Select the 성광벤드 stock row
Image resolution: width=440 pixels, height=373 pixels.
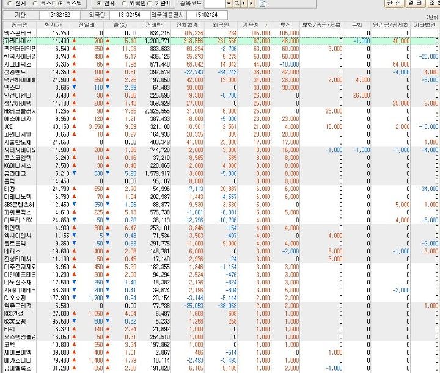point(221,72)
